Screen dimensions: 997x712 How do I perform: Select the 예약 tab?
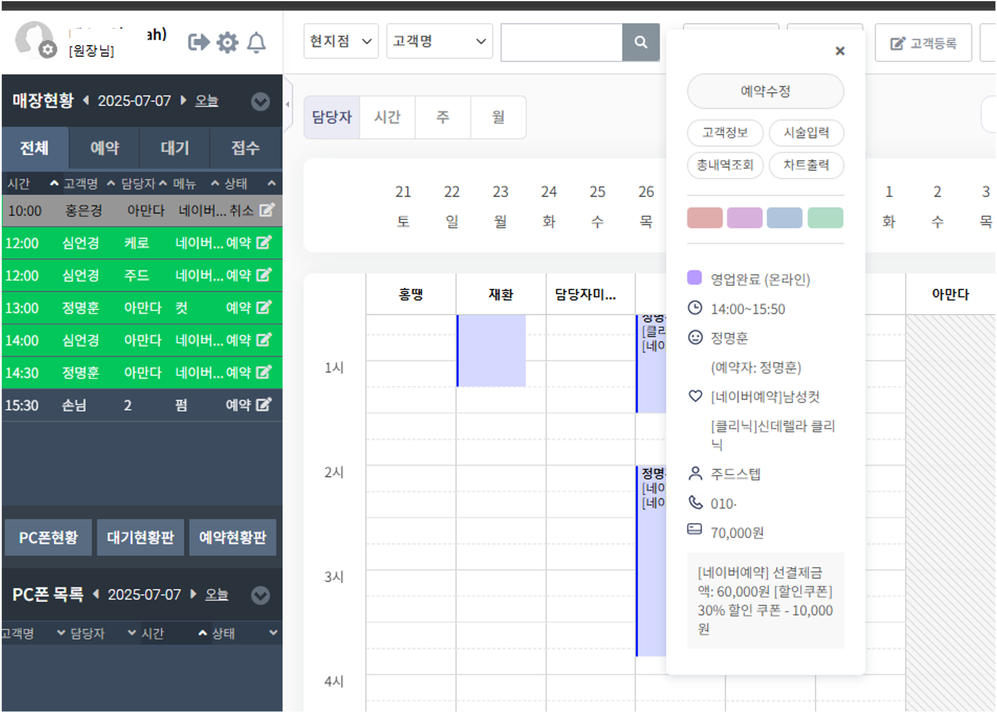click(x=104, y=148)
